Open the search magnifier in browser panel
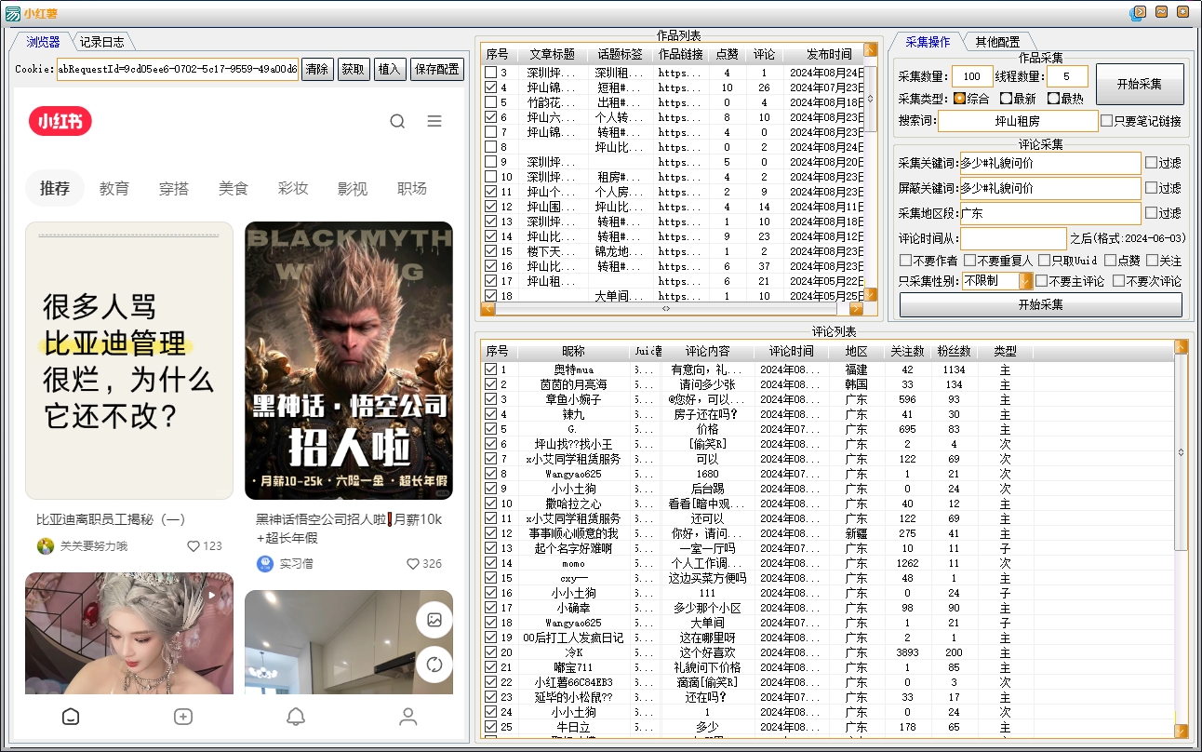 [397, 121]
